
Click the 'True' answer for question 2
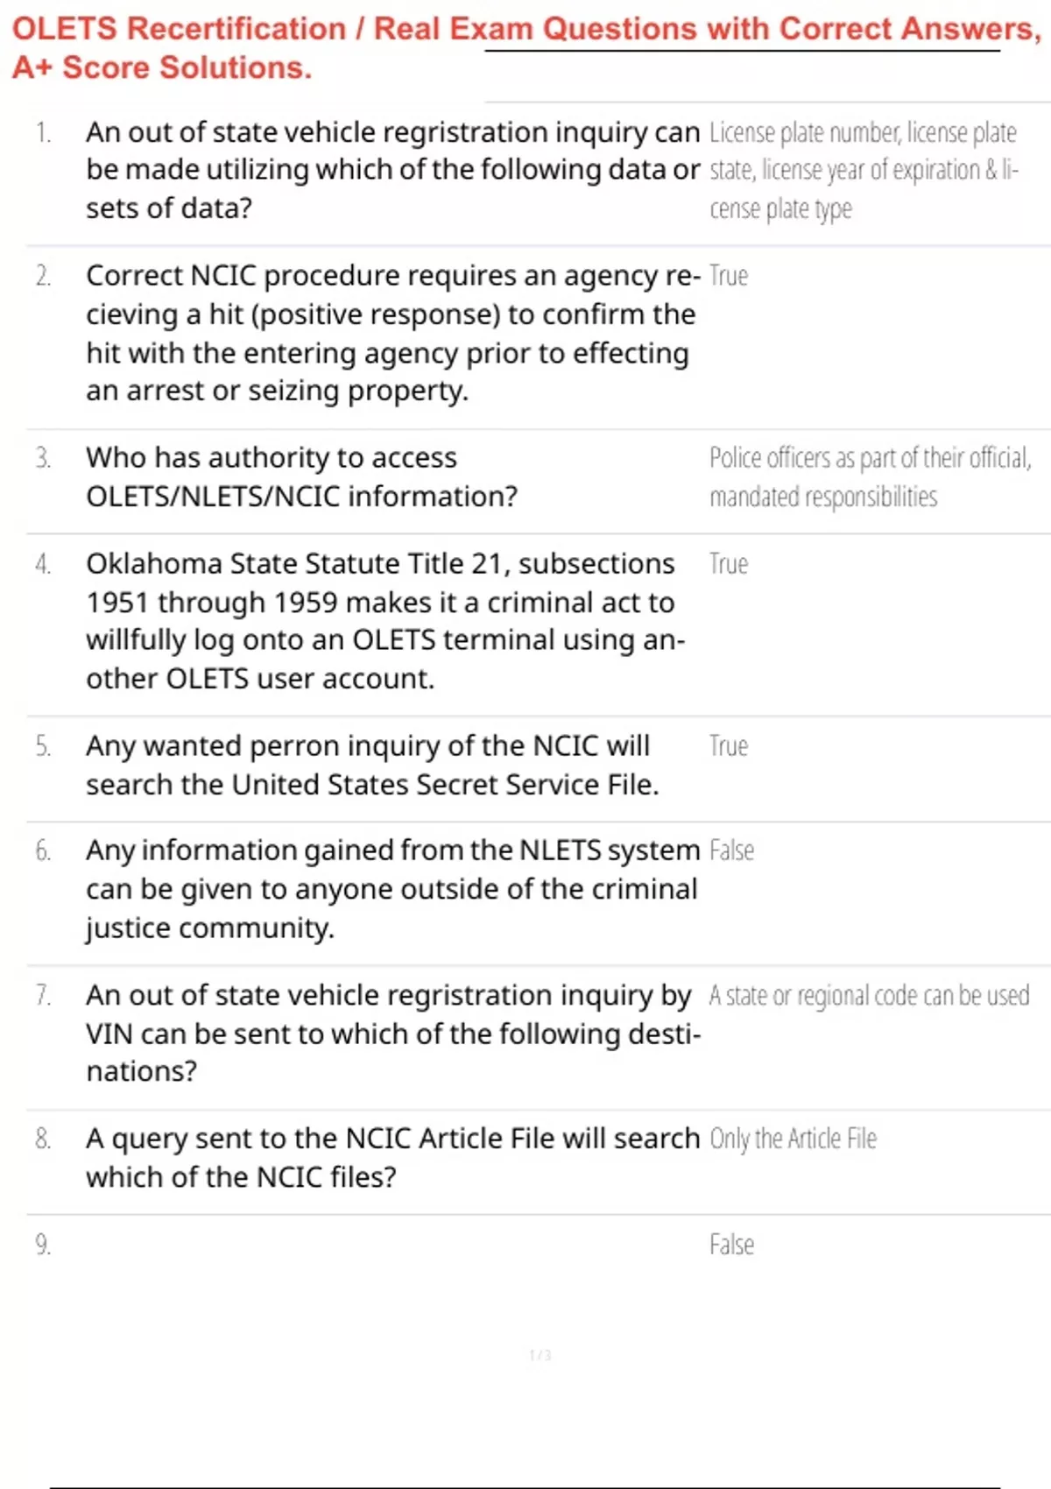[729, 276]
